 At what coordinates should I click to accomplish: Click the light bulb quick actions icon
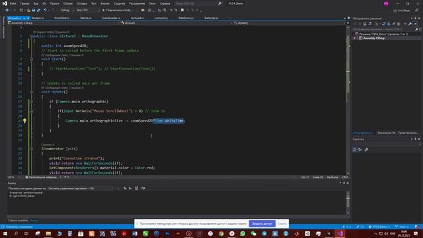click(x=24, y=121)
